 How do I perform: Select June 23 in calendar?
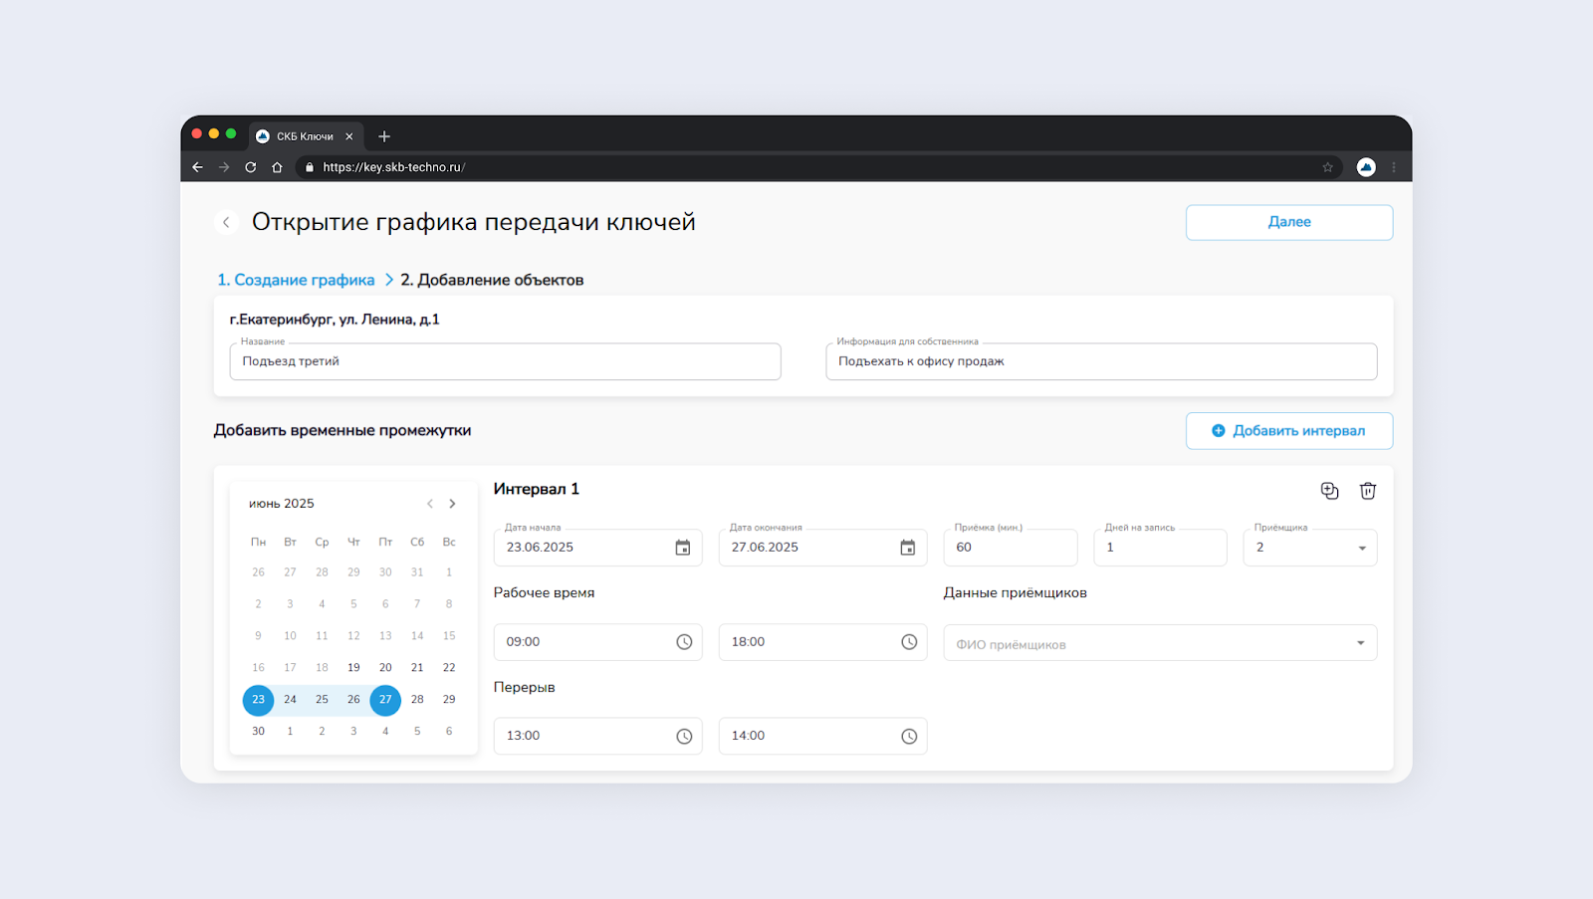[258, 700]
